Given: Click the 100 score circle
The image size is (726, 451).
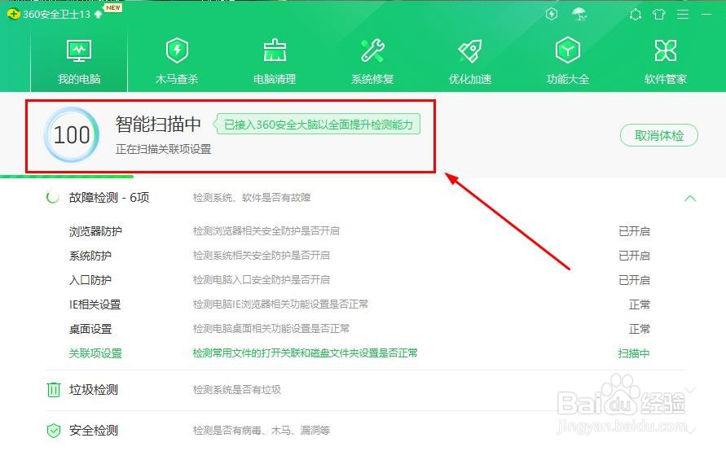Looking at the screenshot, I should point(72,134).
